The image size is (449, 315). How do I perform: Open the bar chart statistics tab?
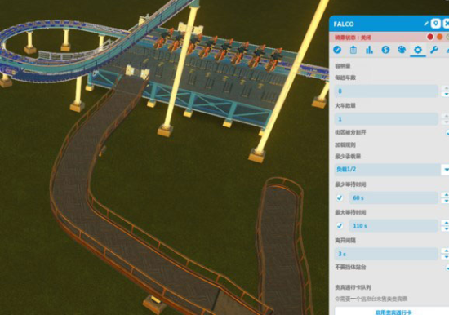coord(369,50)
